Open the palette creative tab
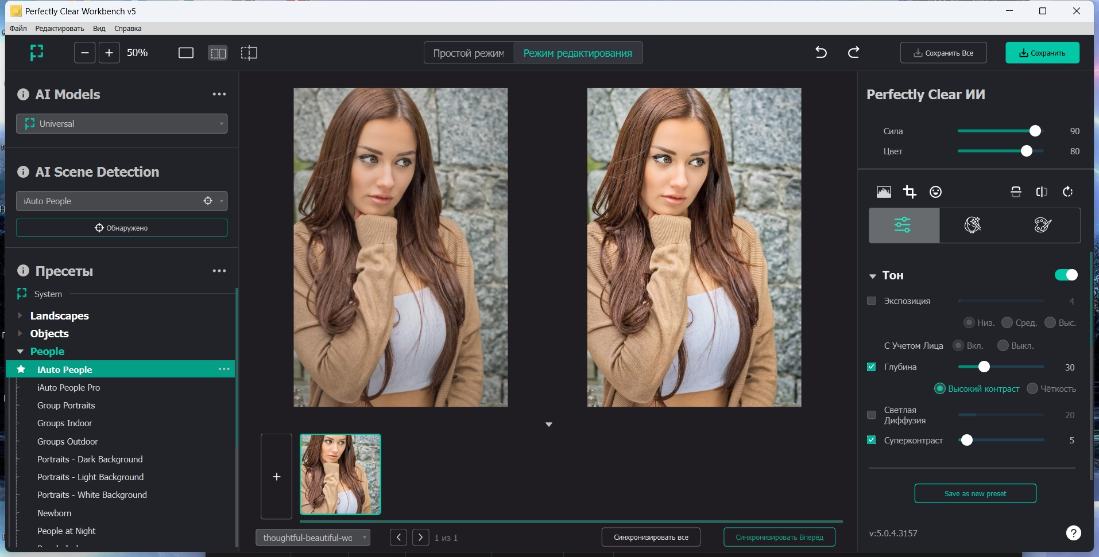Screen dimensions: 1099x557 [1043, 225]
